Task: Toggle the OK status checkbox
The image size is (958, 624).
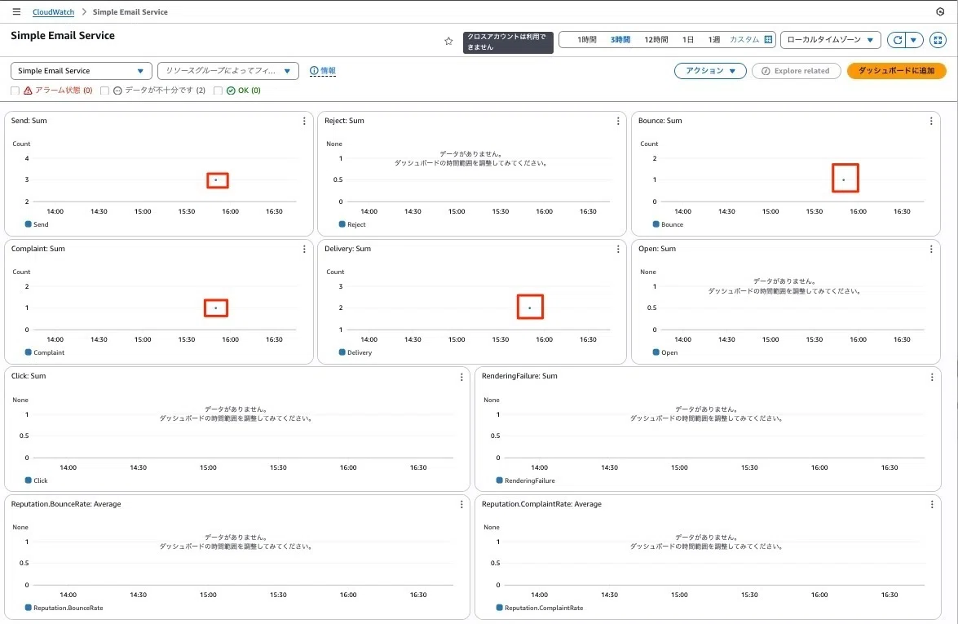Action: [219, 91]
